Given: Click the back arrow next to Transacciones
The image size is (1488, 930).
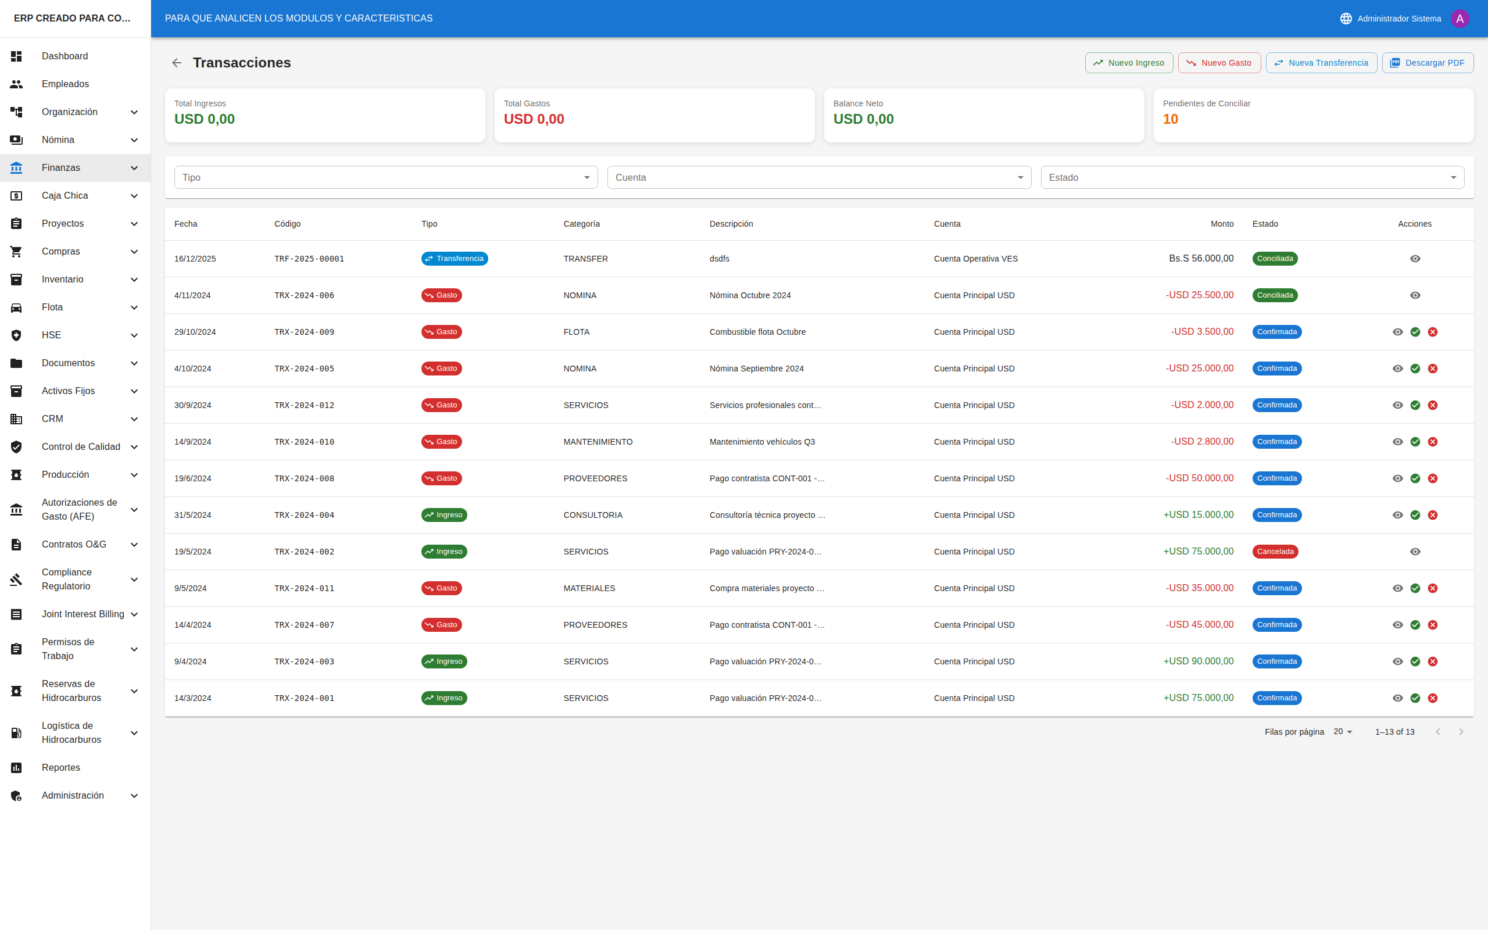Looking at the screenshot, I should tap(177, 63).
